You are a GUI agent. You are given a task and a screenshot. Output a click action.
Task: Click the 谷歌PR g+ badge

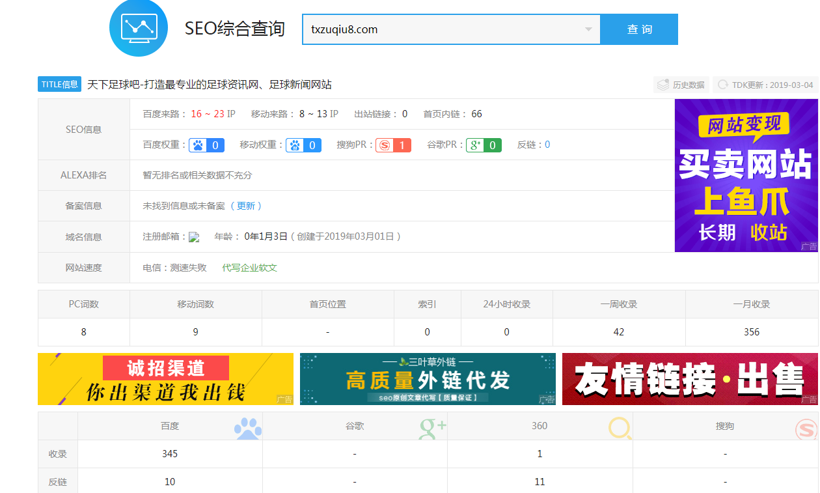pyautogui.click(x=484, y=145)
